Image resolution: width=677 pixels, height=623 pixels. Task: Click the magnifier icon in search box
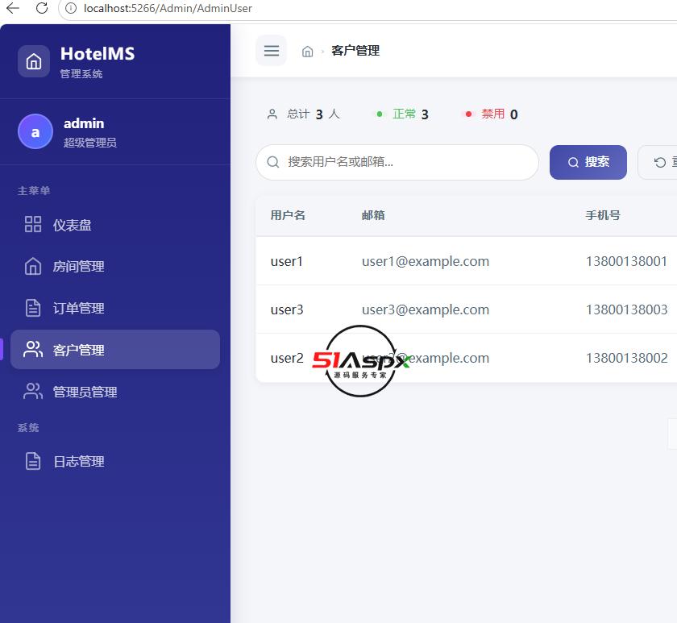coord(273,162)
